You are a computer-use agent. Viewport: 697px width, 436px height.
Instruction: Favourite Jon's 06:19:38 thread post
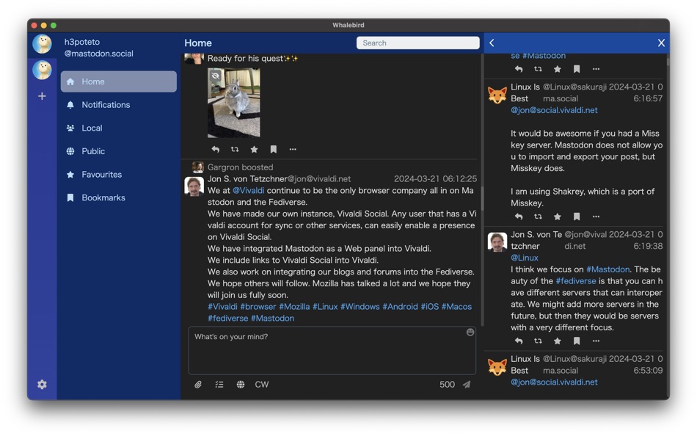(x=557, y=341)
